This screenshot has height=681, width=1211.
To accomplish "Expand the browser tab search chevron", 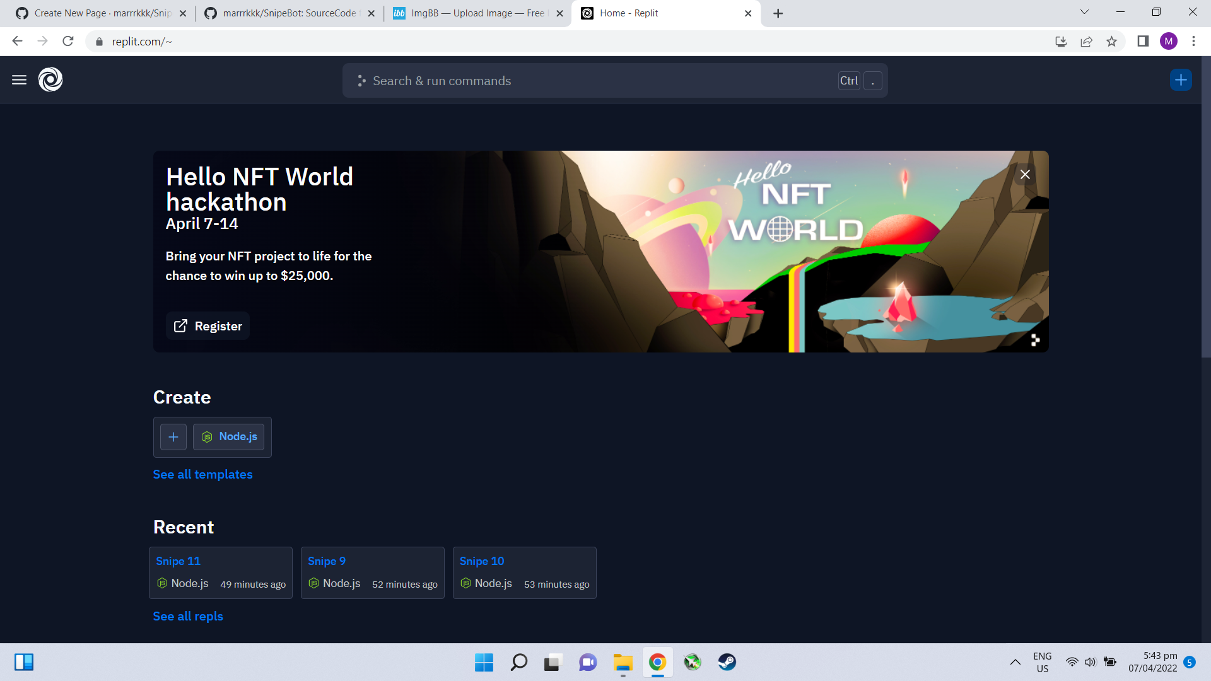I will tap(1084, 12).
